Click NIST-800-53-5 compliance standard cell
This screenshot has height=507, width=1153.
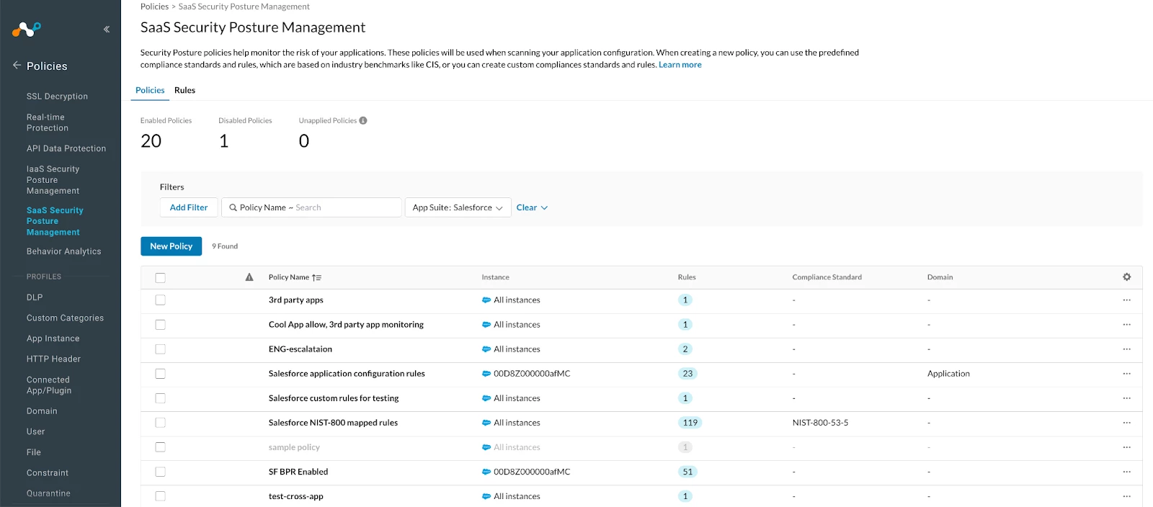coord(820,423)
